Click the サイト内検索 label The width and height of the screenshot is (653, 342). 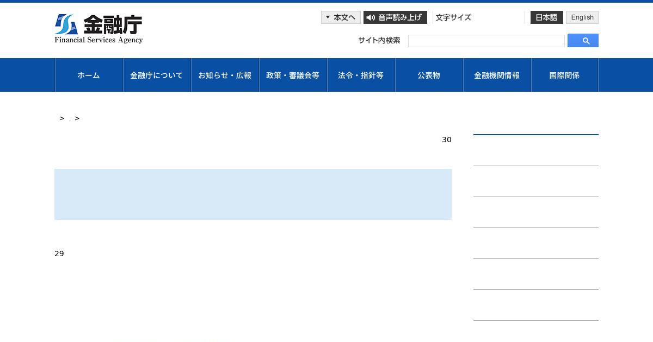click(379, 40)
